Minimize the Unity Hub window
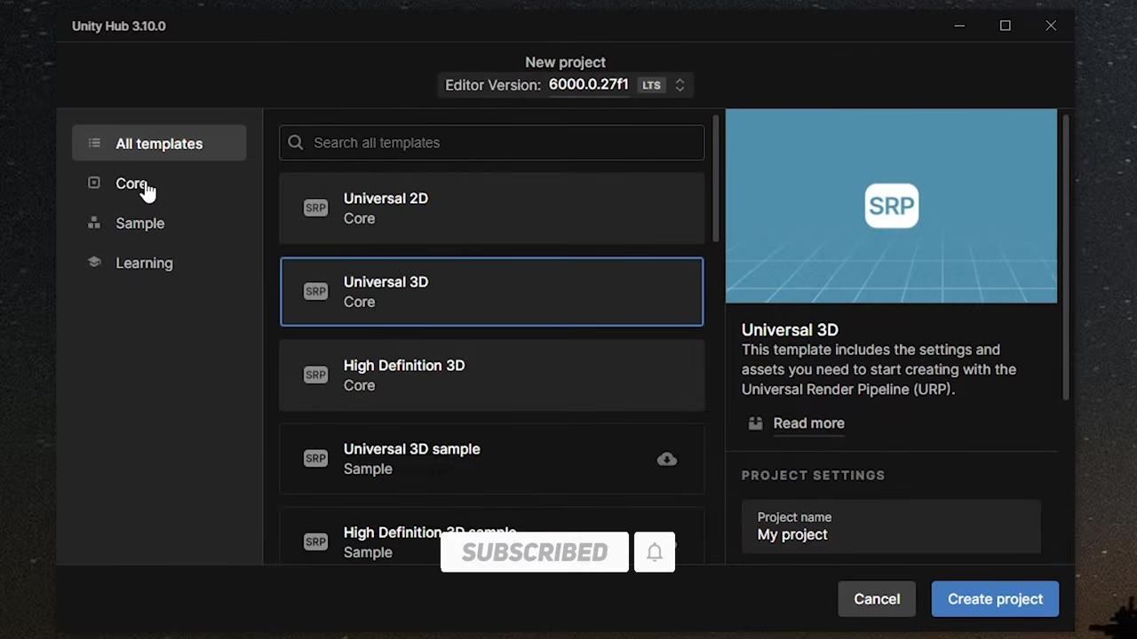Viewport: 1137px width, 639px height. coord(959,26)
